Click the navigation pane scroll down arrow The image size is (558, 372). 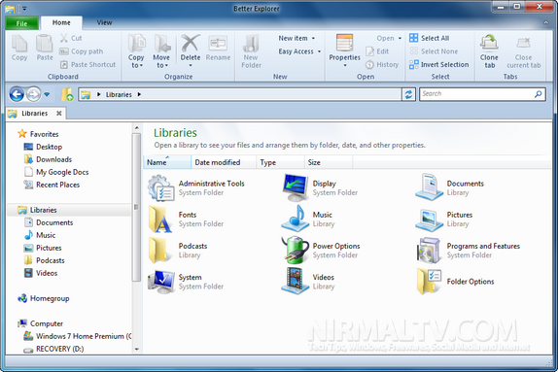click(x=137, y=350)
